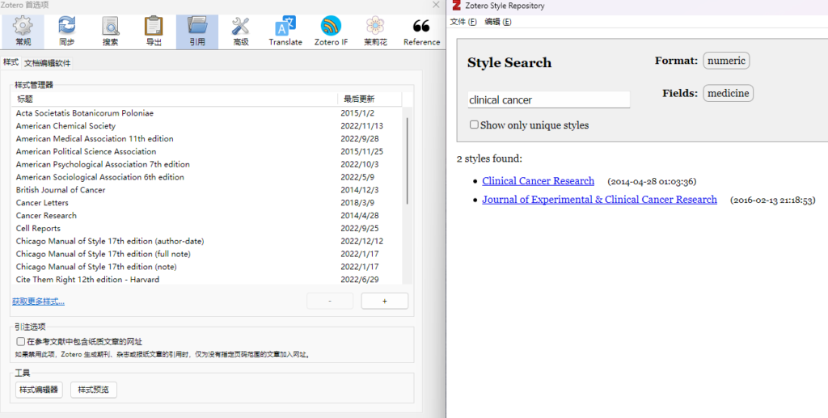Open the 搜索 search preferences pane

110,32
